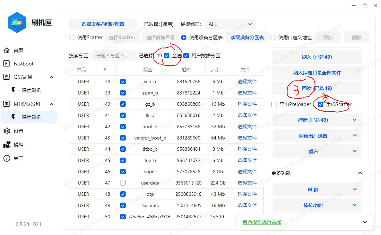This screenshot has width=381, height=235.
Task: Collapse the 更多功能 section
Action: (360, 173)
